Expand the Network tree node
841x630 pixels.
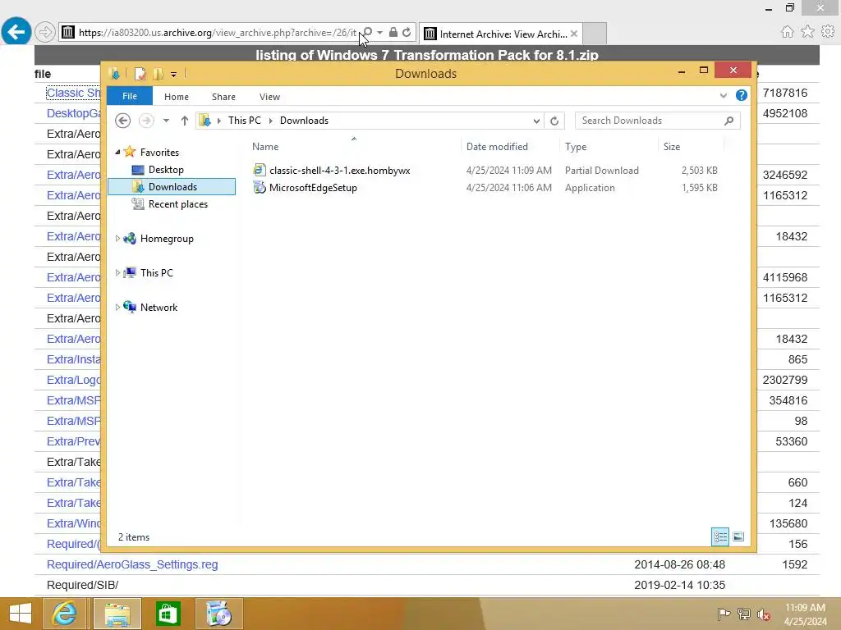(x=117, y=307)
